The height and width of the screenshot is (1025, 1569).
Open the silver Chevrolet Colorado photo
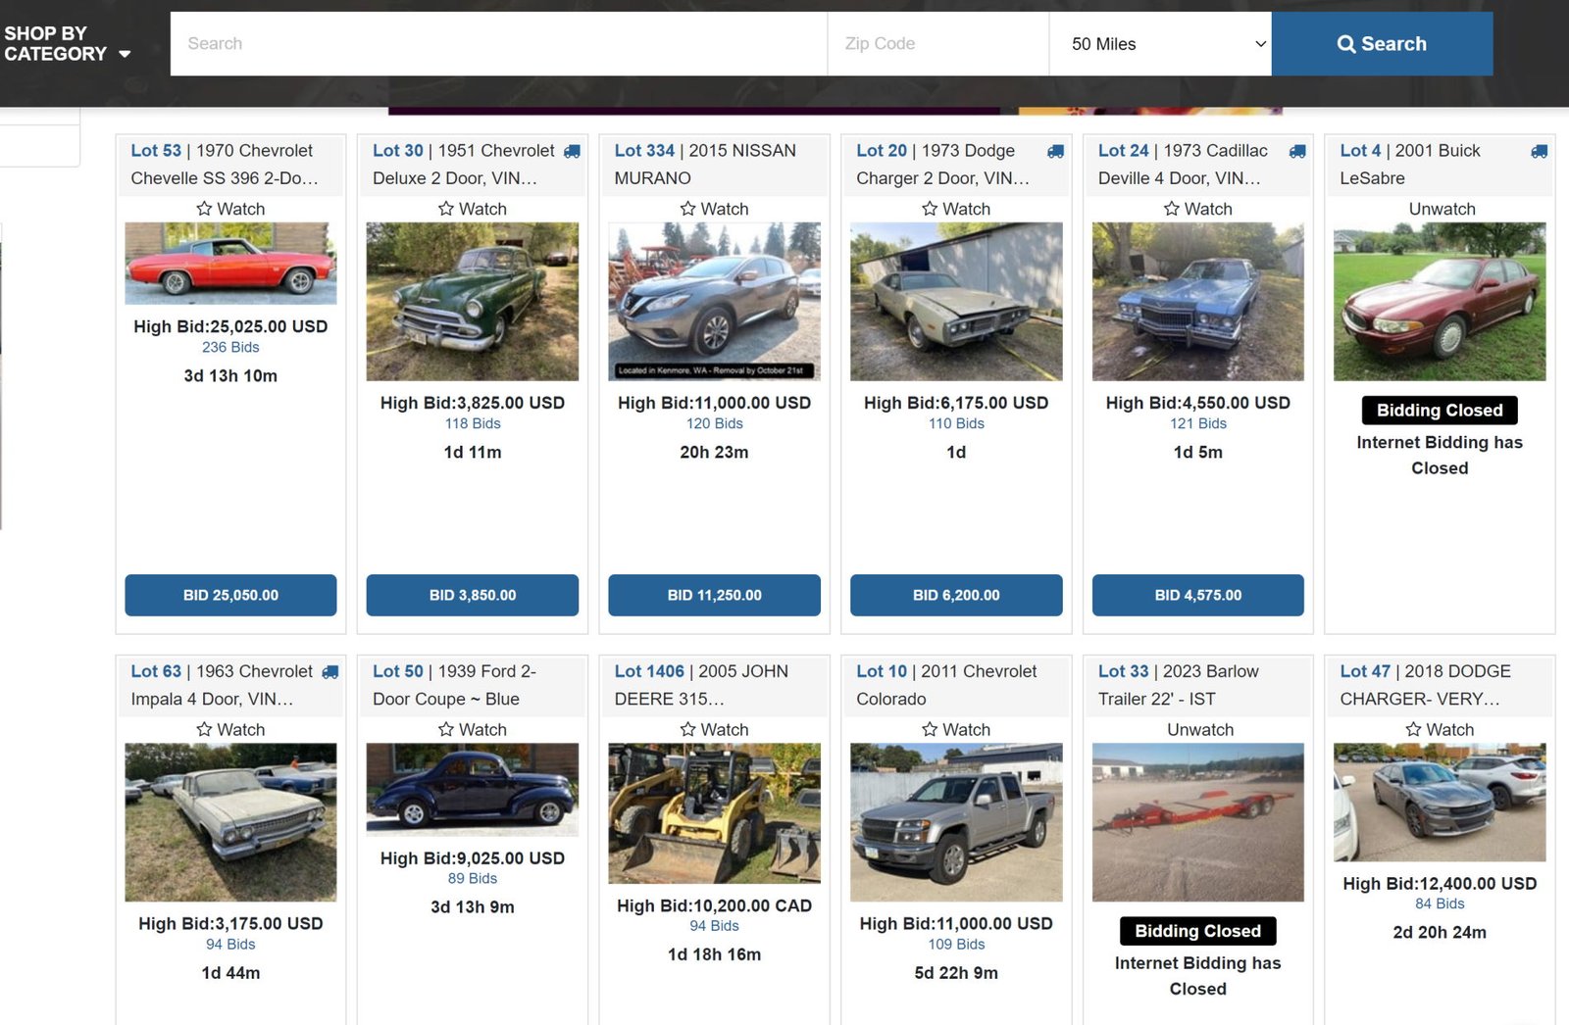pyautogui.click(x=956, y=822)
